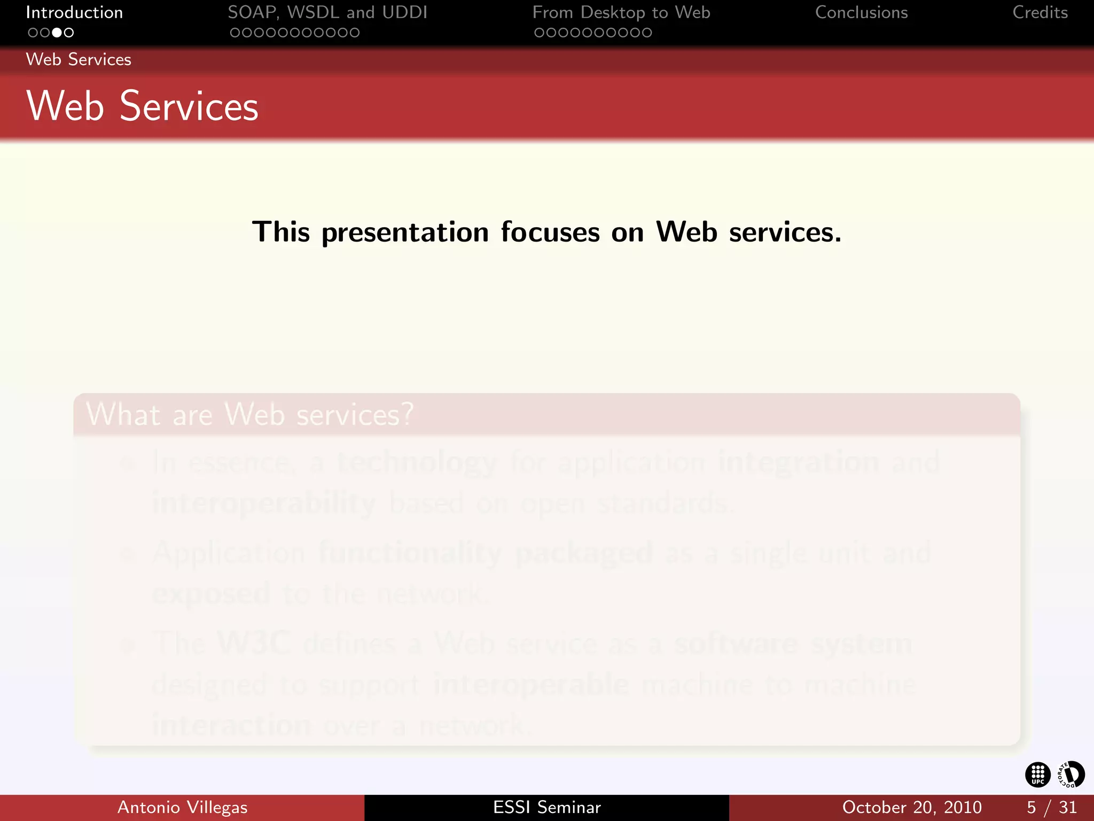
Task: Click the author name Antonio Villegas
Action: (x=182, y=807)
